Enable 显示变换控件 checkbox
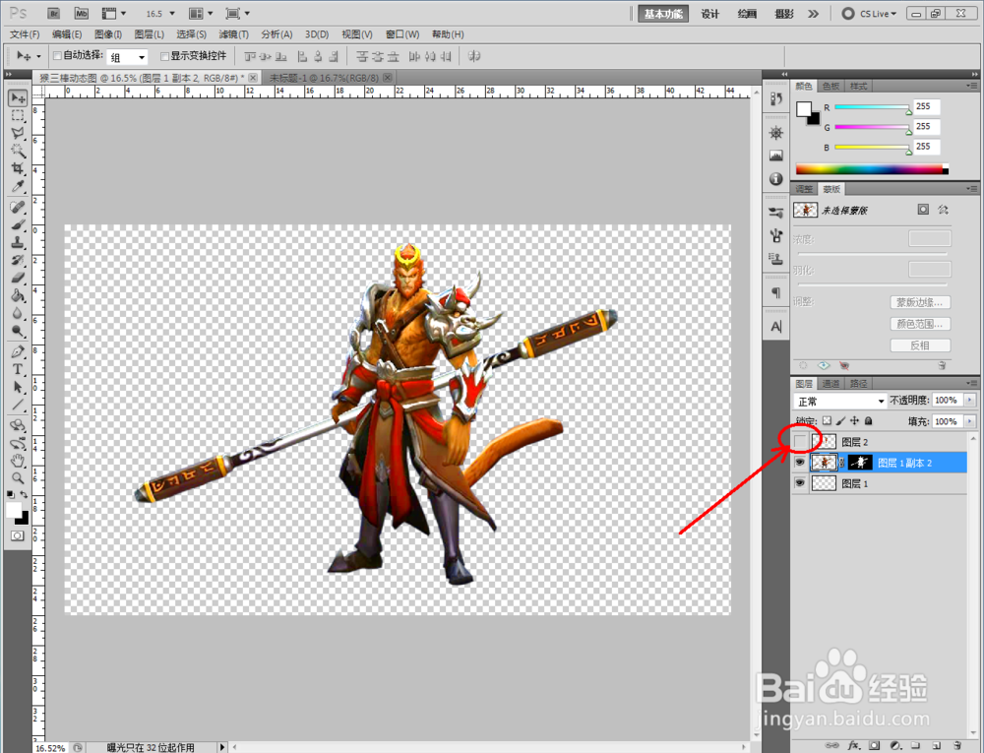 (164, 56)
